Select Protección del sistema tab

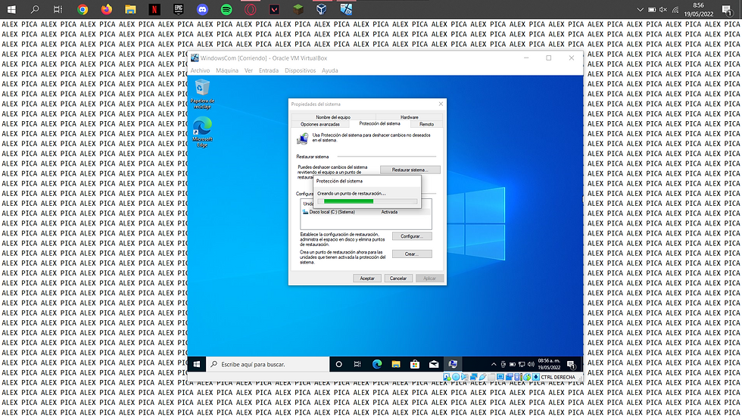point(379,123)
